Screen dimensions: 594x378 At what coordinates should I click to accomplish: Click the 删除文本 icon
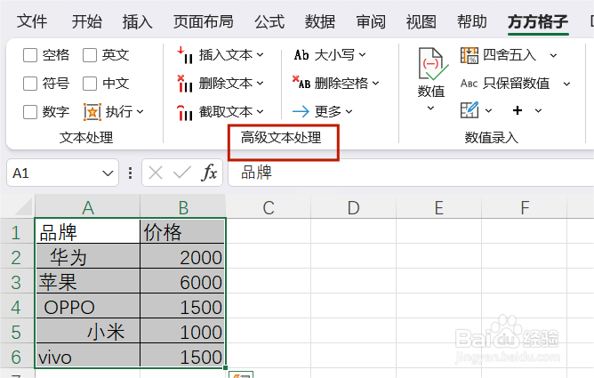pos(185,84)
